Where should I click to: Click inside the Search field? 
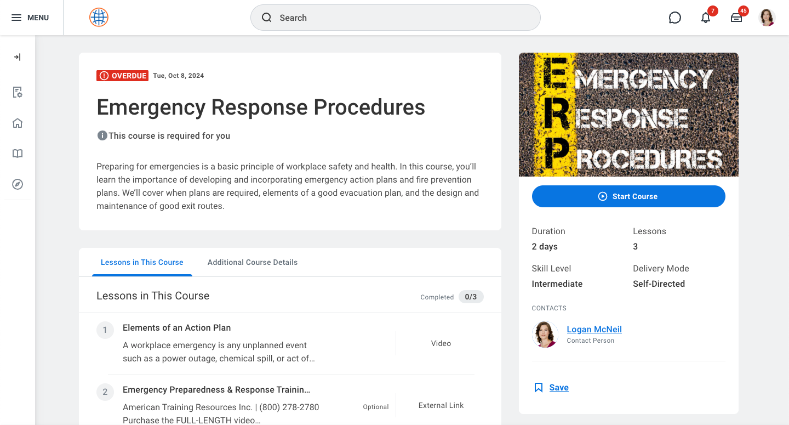pyautogui.click(x=396, y=18)
